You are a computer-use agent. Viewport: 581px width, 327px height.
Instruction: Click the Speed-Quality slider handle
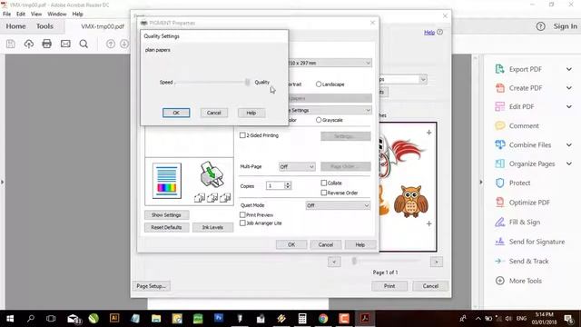tap(247, 82)
